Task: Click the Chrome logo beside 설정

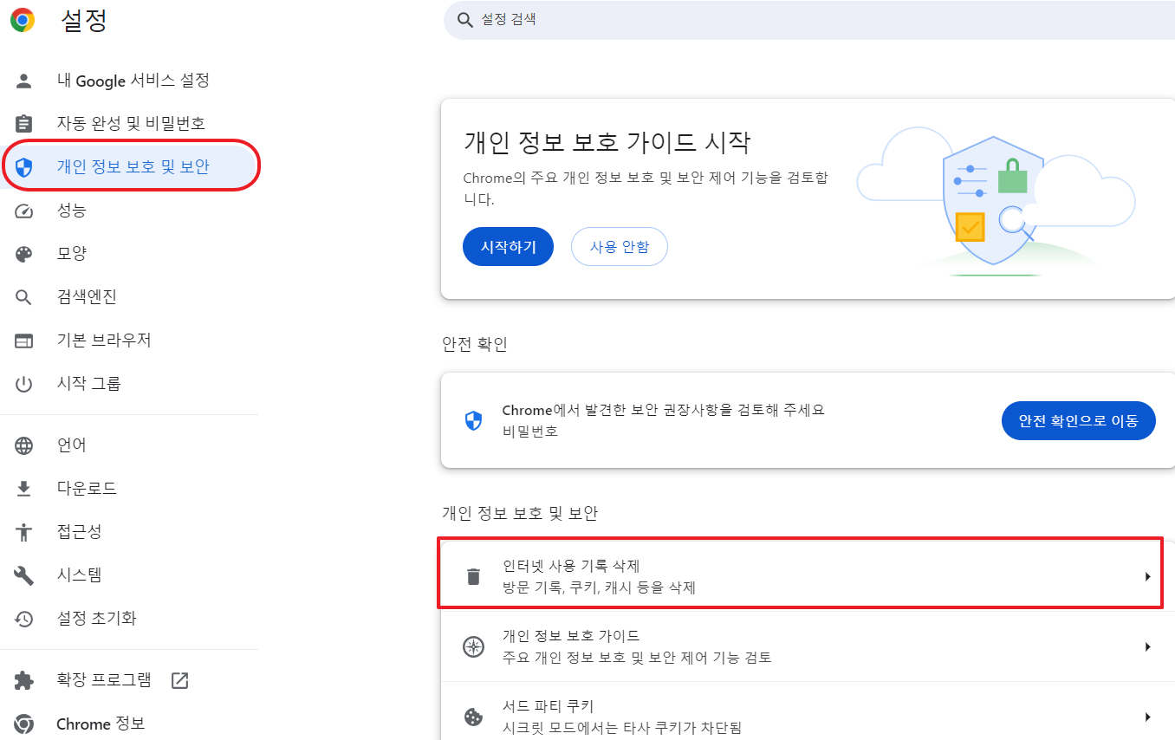Action: click(22, 20)
